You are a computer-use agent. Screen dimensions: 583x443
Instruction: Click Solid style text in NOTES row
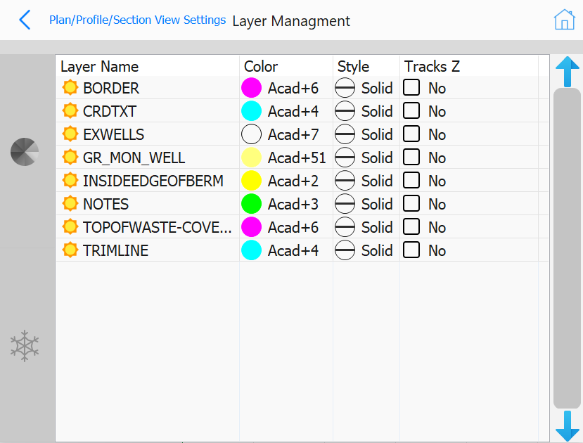click(377, 204)
